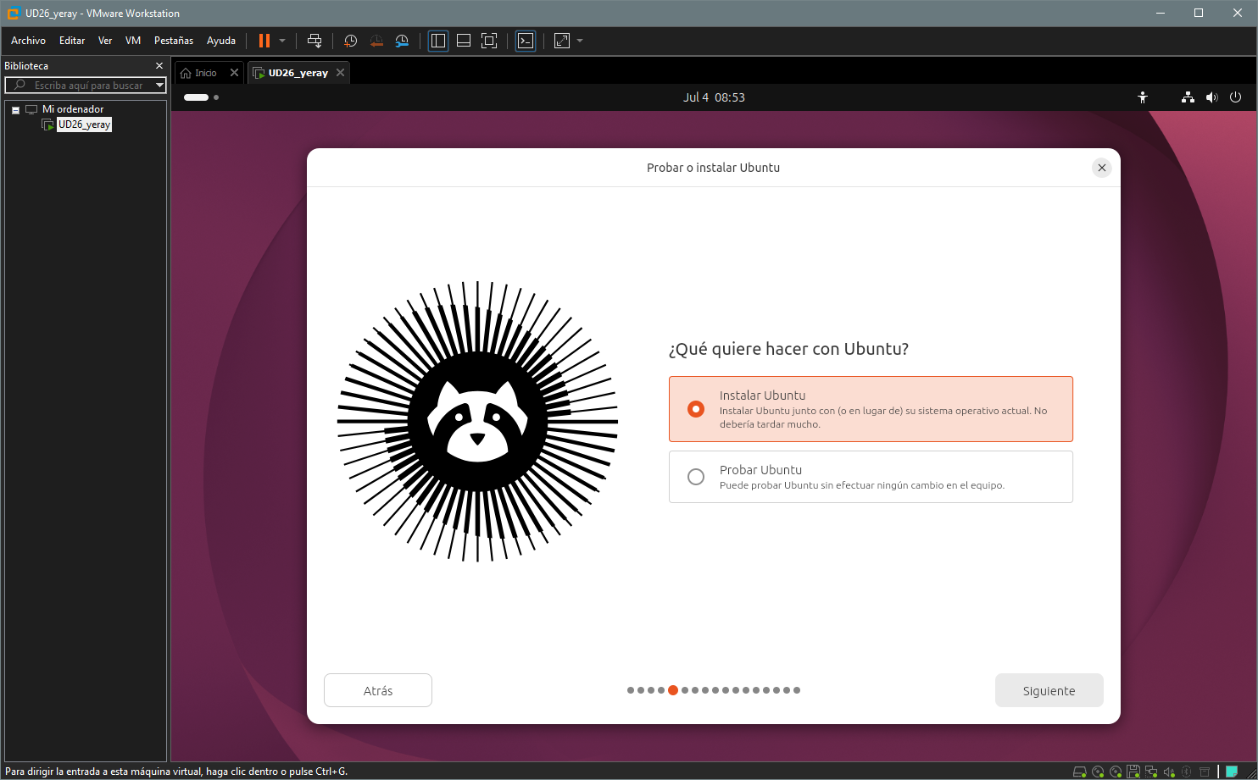Click the printer device status icon
Viewport: 1258px width, 780px height.
pyautogui.click(x=1205, y=772)
